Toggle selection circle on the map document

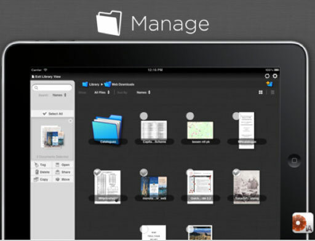190,116
